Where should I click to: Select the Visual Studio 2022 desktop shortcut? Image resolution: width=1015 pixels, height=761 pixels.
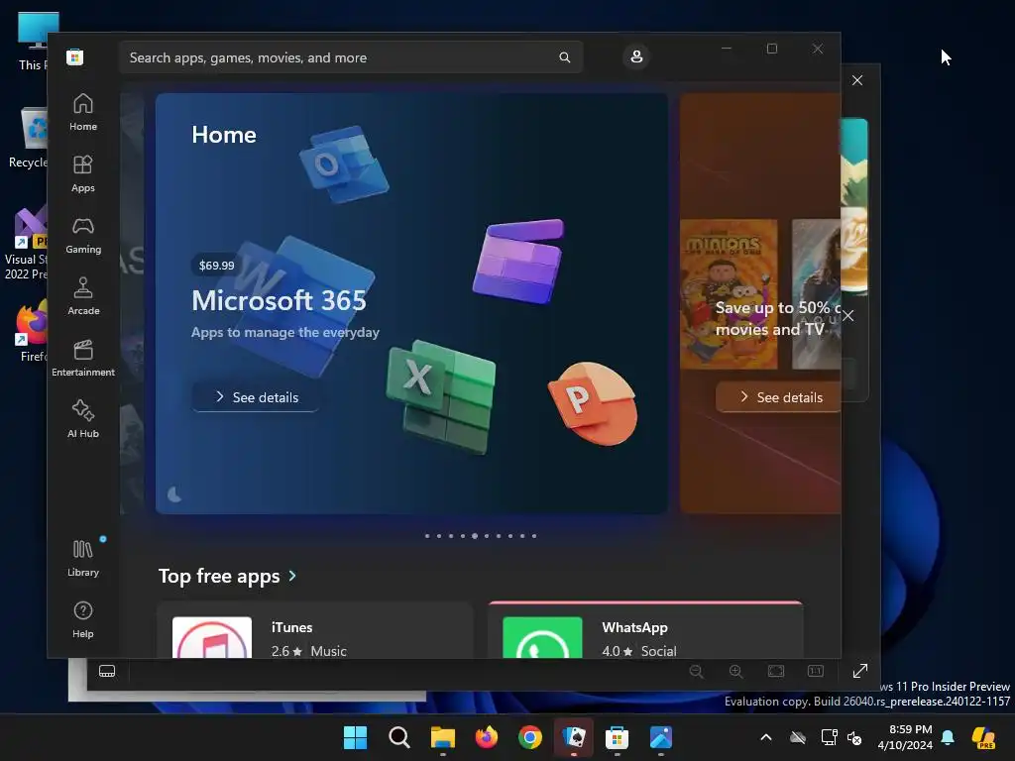tap(26, 244)
